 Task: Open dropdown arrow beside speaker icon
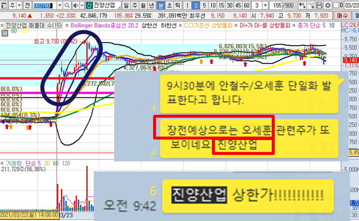82,5
